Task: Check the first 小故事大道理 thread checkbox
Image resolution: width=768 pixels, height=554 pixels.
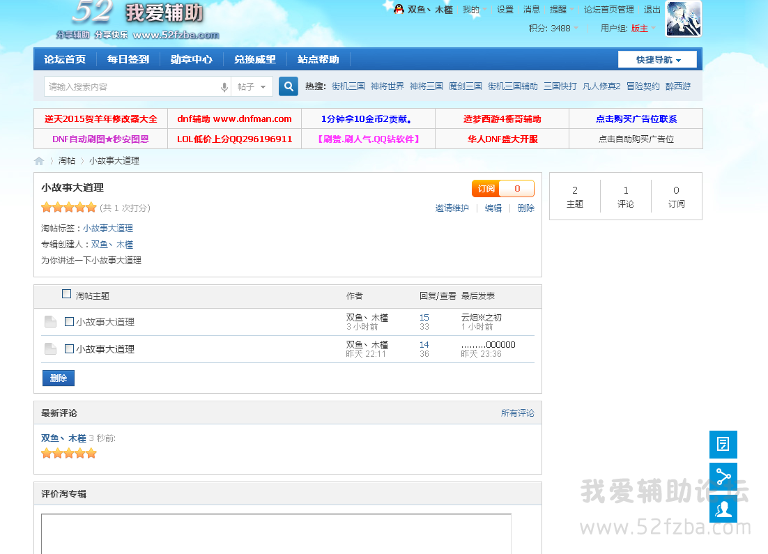Action: [69, 322]
